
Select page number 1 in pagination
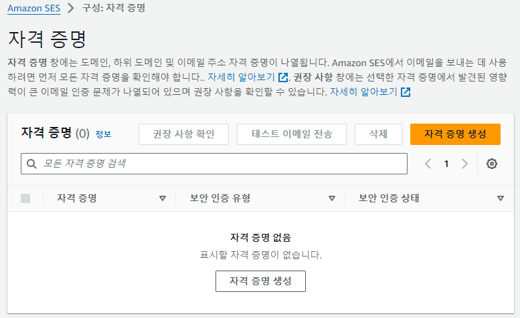446,164
